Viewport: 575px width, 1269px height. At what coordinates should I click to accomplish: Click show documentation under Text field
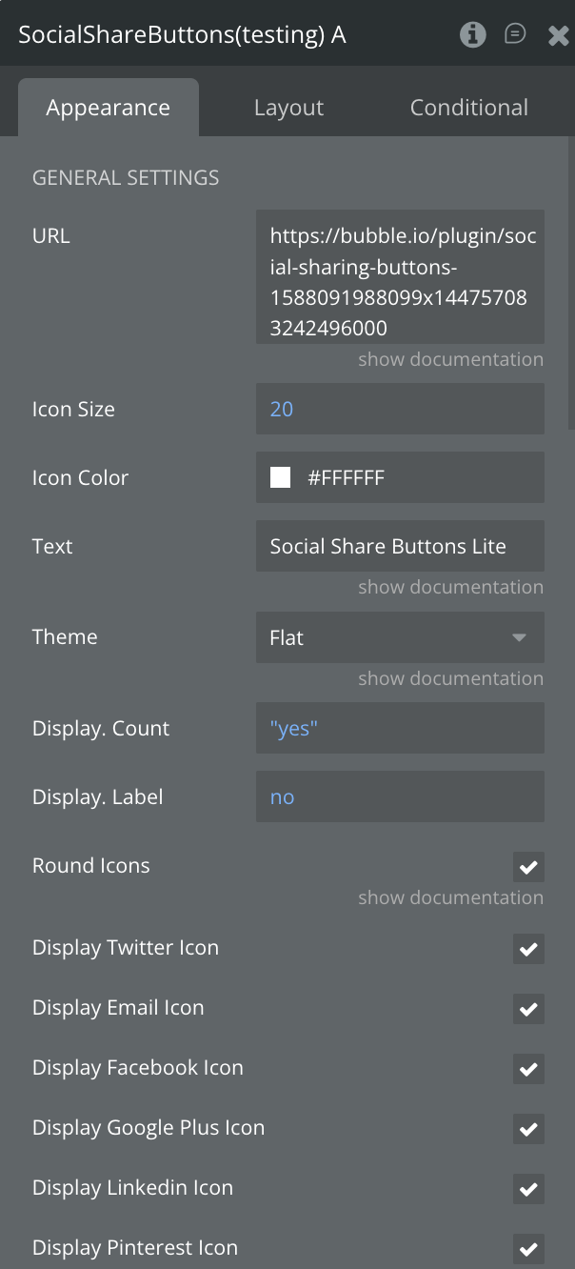coord(450,587)
